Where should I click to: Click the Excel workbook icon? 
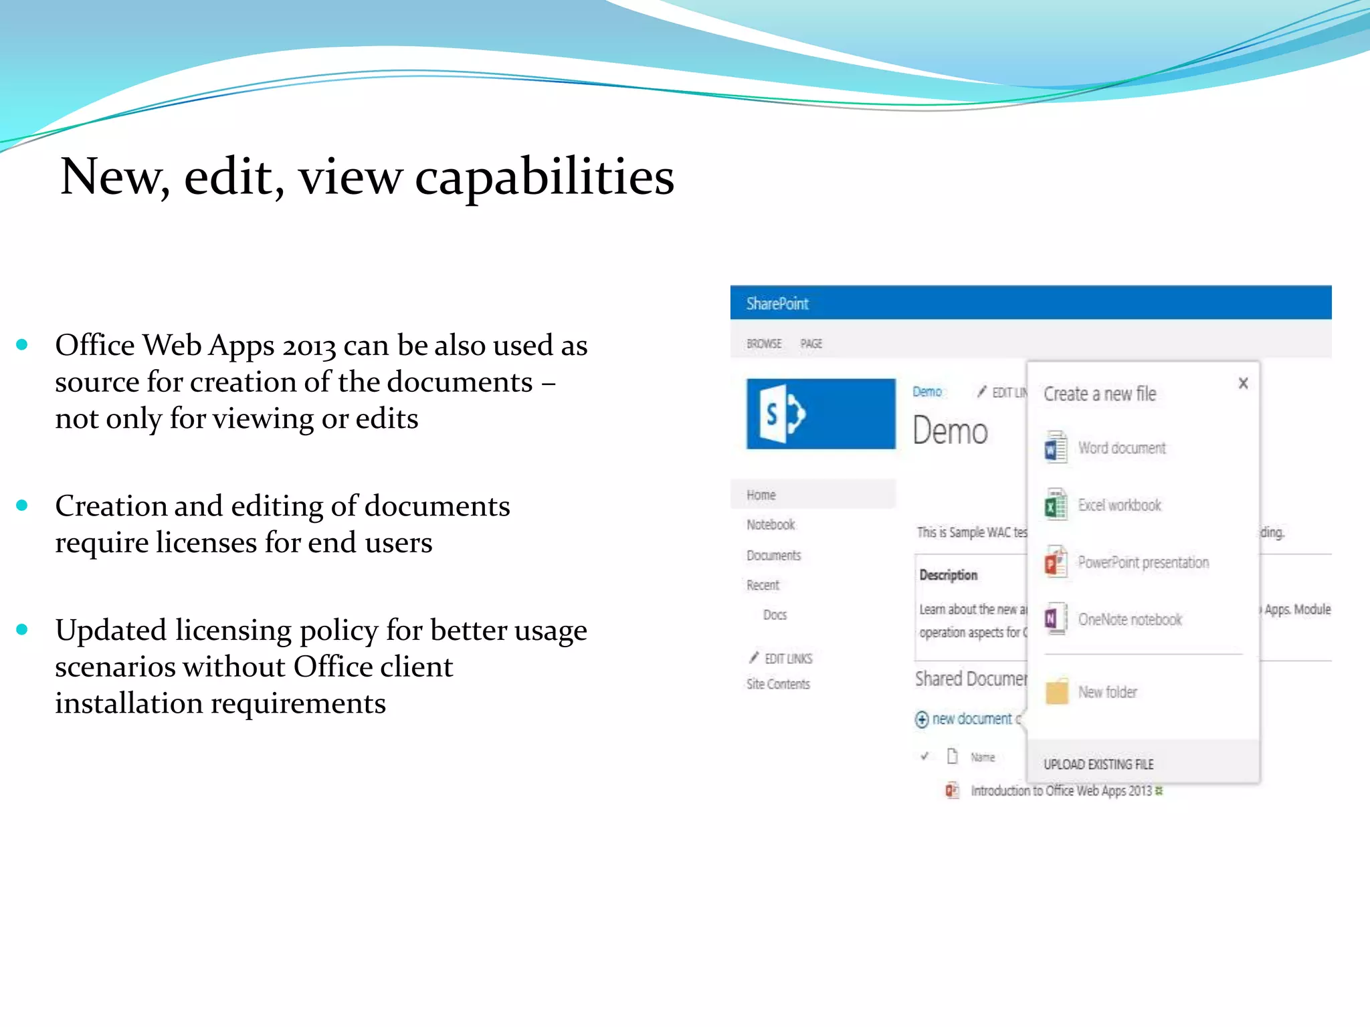(x=1056, y=505)
